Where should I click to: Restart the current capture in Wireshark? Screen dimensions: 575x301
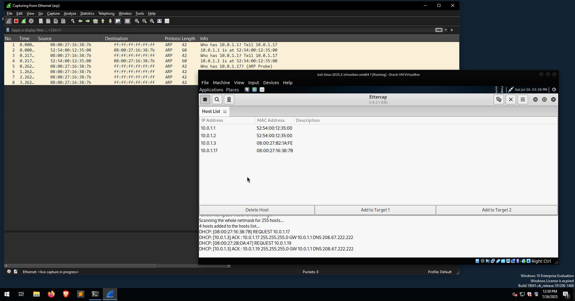tap(24, 21)
